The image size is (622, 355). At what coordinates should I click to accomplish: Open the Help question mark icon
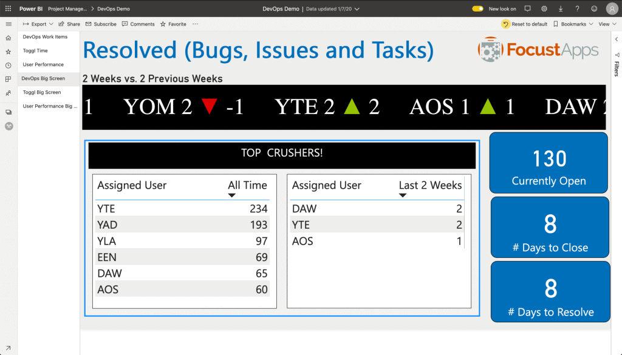[x=577, y=9]
